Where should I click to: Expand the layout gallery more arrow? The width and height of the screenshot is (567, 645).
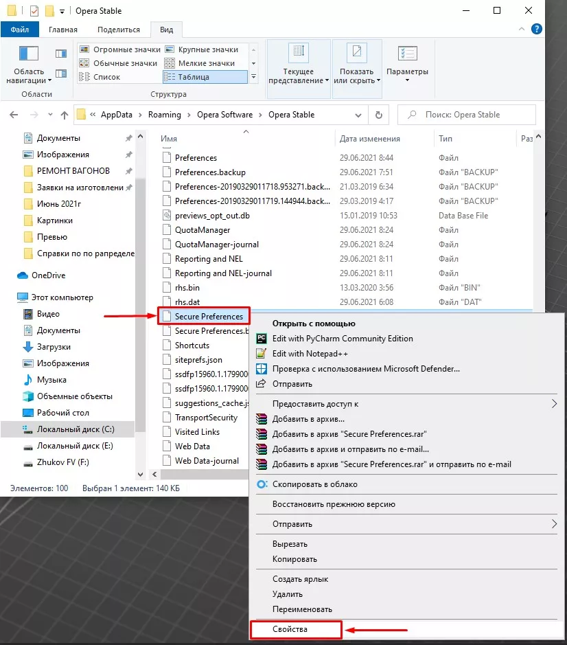coord(254,77)
